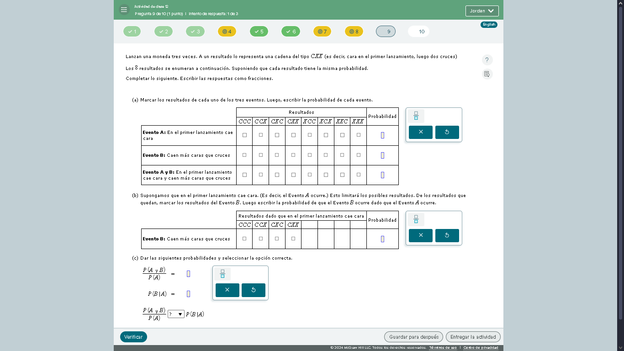Click Evento A probability input
The image size is (624, 351).
coord(383,135)
